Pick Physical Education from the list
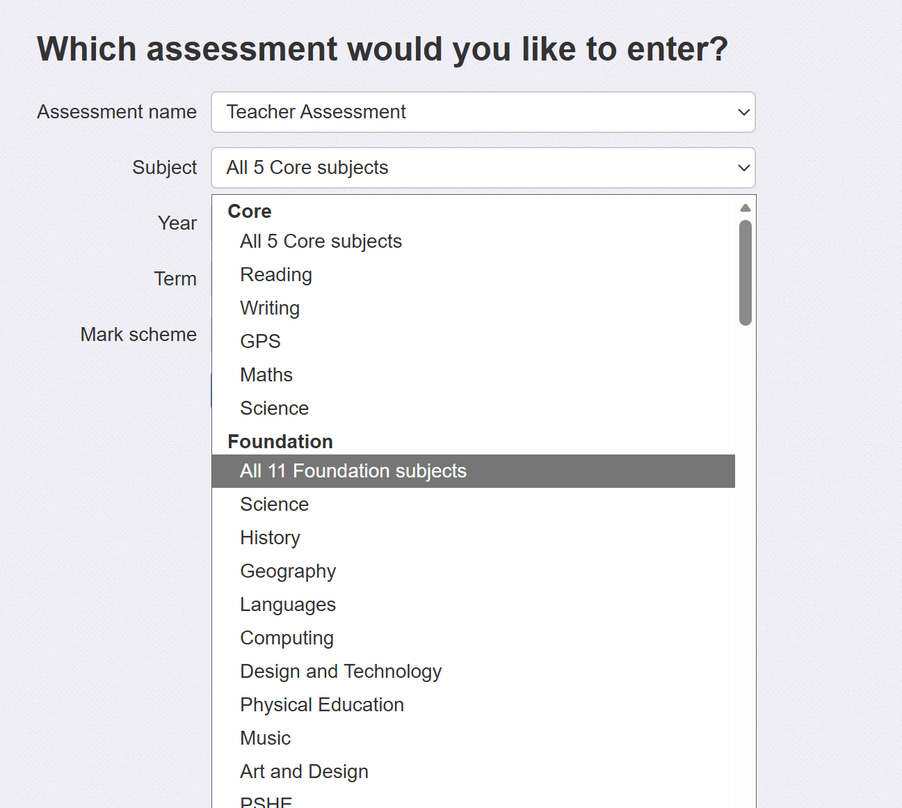 click(x=322, y=705)
